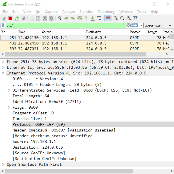Toggle packet list colorization
The height and width of the screenshot is (174, 174).
pyautogui.click(x=107, y=18)
